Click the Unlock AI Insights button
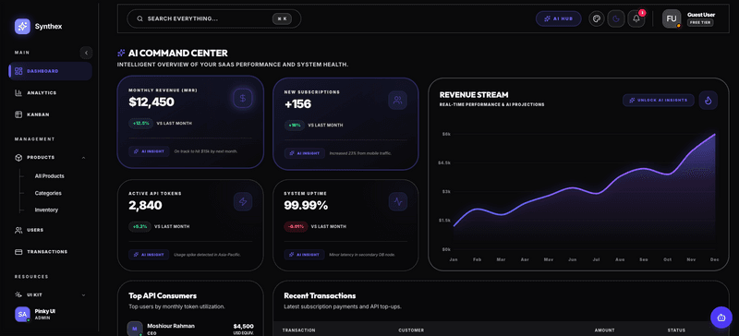 coord(659,100)
